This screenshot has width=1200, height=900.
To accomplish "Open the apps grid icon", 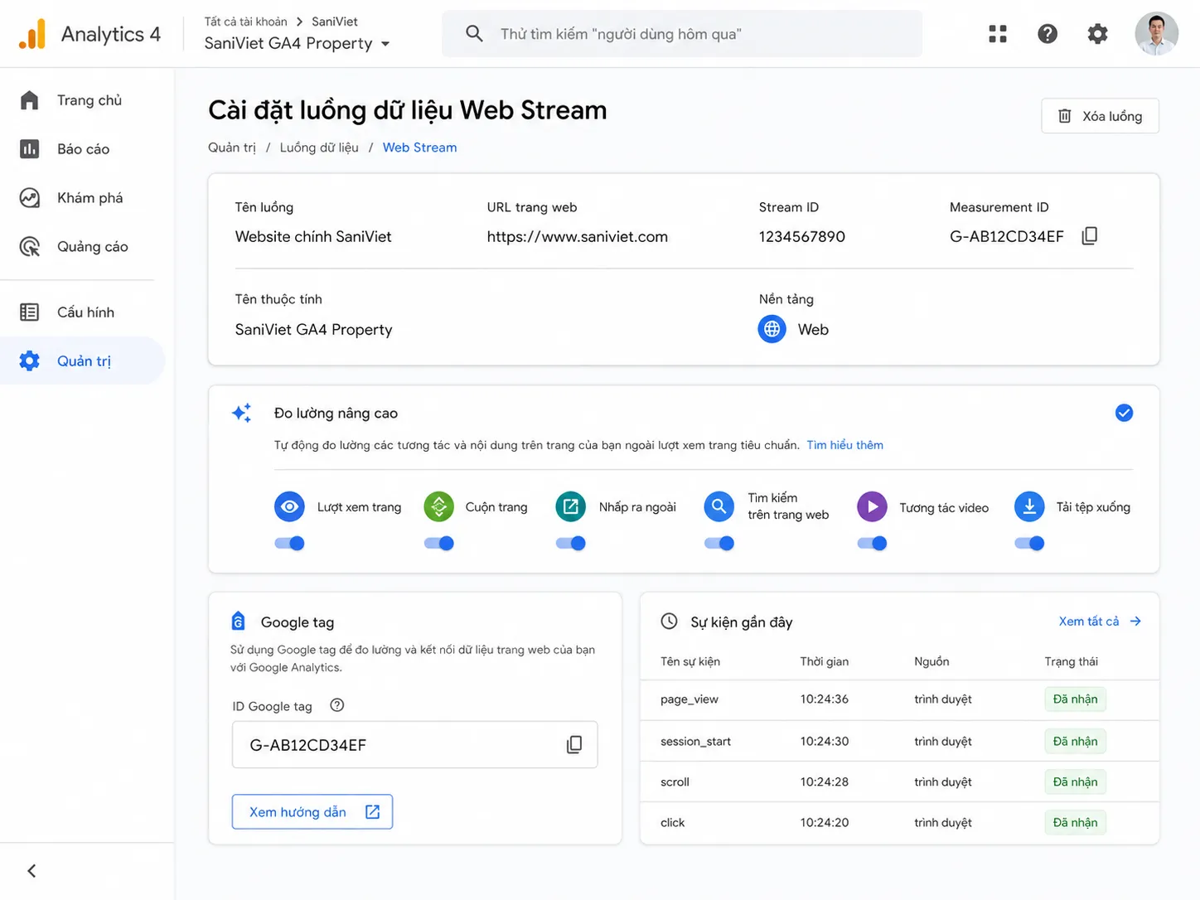I will coord(998,34).
